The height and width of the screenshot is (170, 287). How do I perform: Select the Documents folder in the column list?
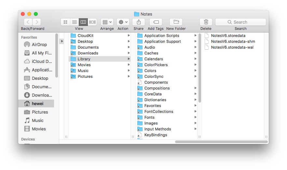(x=100, y=47)
